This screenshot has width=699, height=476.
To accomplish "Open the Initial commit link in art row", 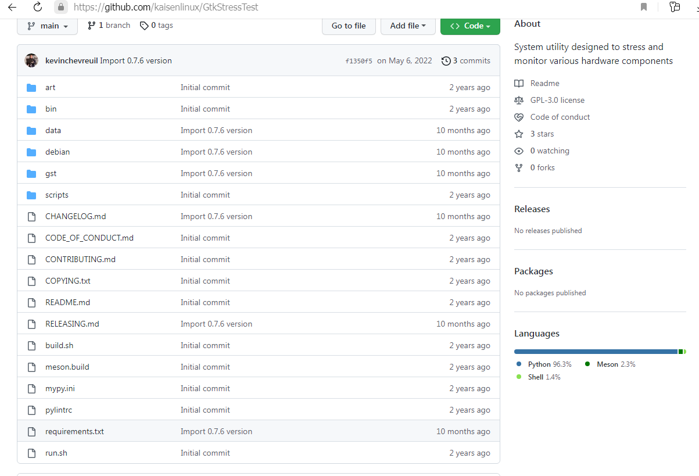I will pos(205,88).
